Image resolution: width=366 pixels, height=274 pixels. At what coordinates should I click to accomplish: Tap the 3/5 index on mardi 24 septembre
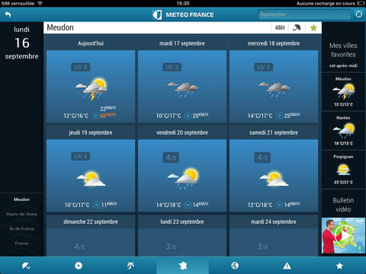pyautogui.click(x=262, y=247)
